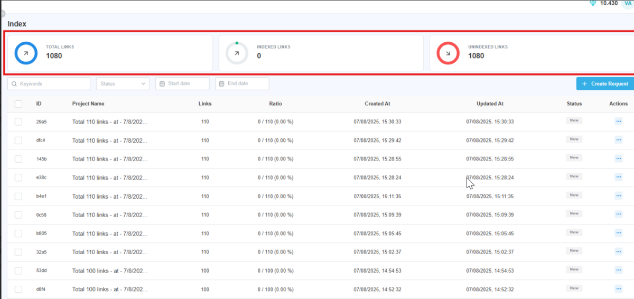Check the box for row d8f4
This screenshot has width=634, height=299.
18,289
